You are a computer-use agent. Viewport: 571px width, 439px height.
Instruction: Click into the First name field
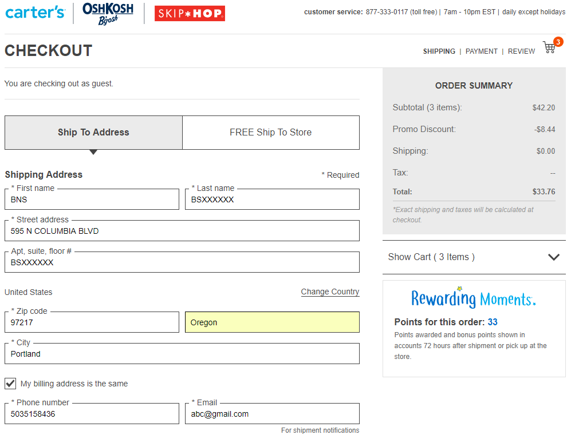pos(92,200)
